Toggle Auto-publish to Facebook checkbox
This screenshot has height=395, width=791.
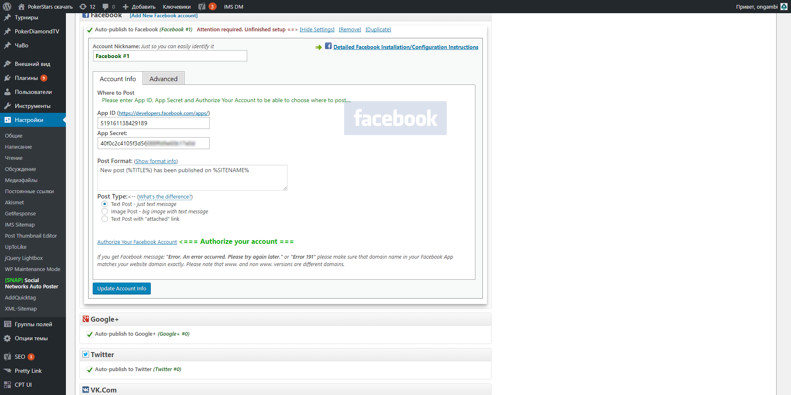(x=90, y=30)
